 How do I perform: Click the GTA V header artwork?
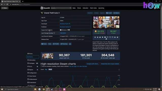pos(106,22)
